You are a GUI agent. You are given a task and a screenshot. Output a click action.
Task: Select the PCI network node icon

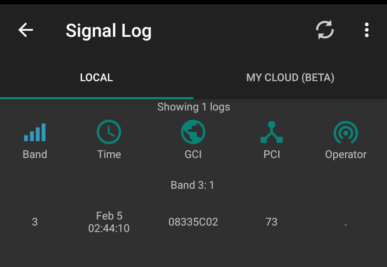[x=272, y=131]
